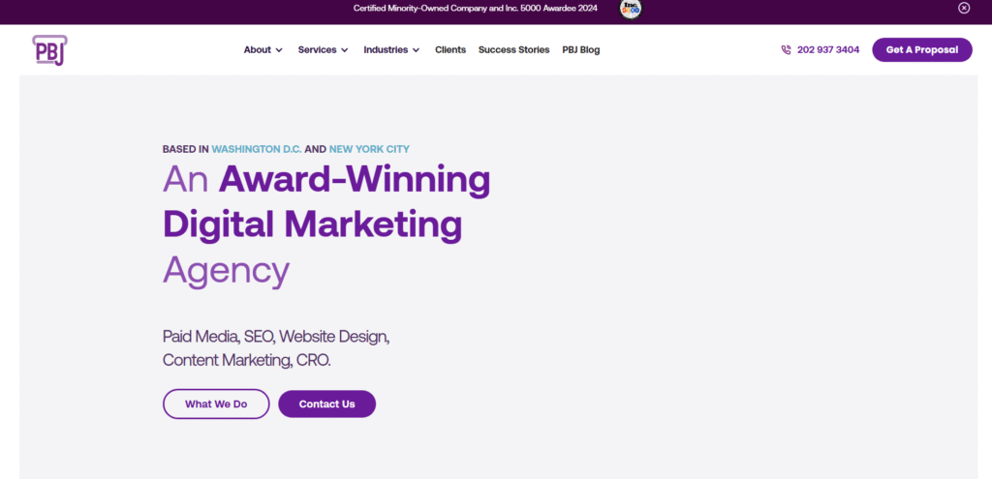Screen dimensions: 992x479
Task: Click the What We Do button
Action: click(x=216, y=404)
